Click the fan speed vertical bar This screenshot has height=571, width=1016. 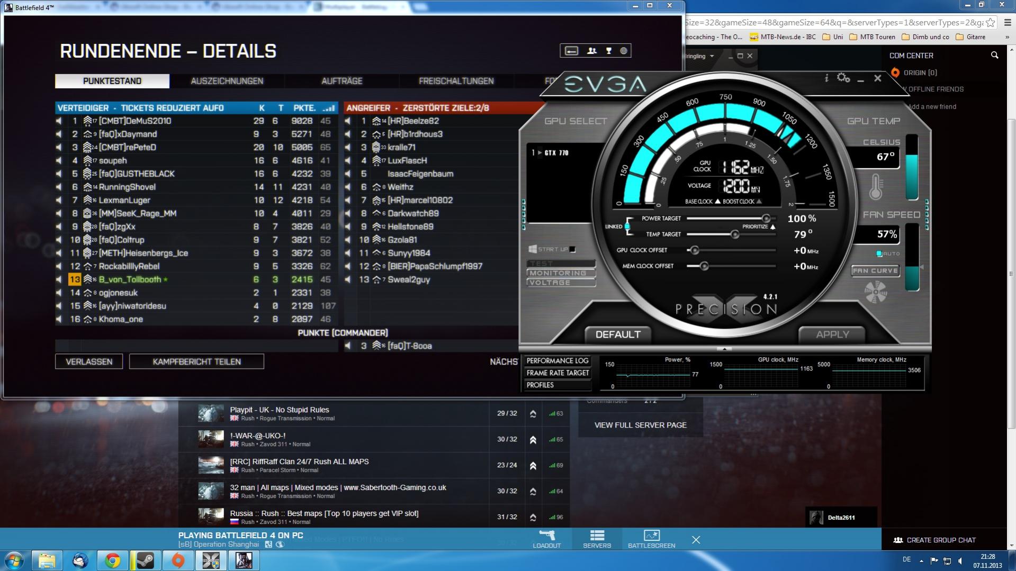[x=912, y=257]
